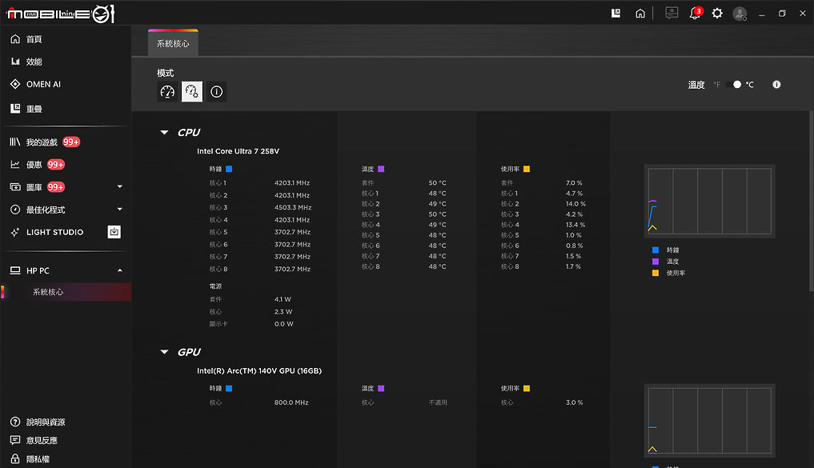The height and width of the screenshot is (468, 814).
Task: Click the yellow 使用率 swatch in the GPU section
Action: pos(527,389)
